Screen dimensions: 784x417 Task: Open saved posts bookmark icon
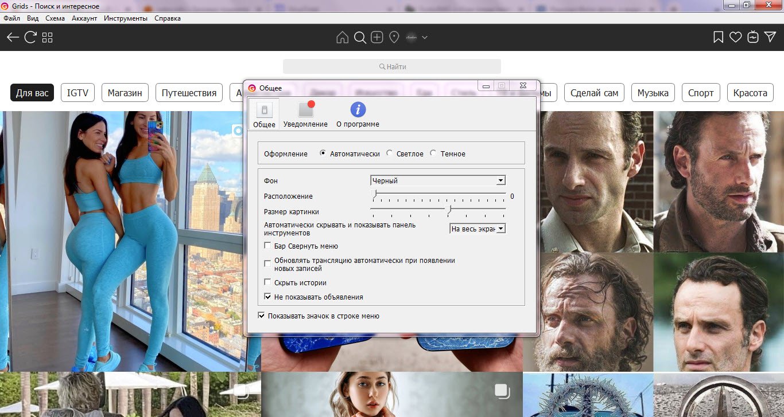(x=717, y=37)
